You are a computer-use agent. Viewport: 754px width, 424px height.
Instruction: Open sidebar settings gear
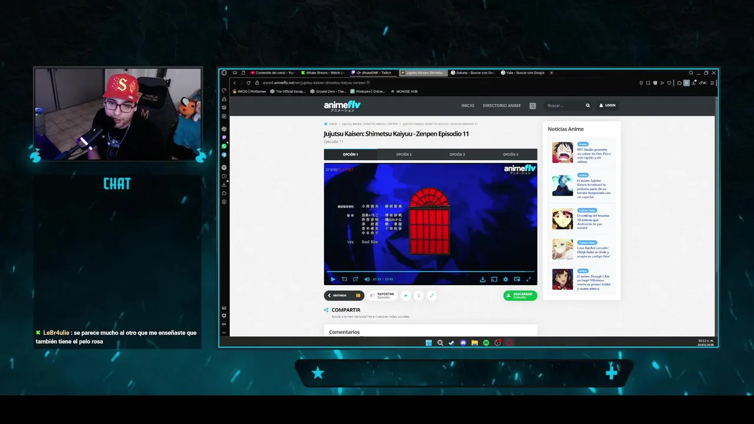[224, 202]
